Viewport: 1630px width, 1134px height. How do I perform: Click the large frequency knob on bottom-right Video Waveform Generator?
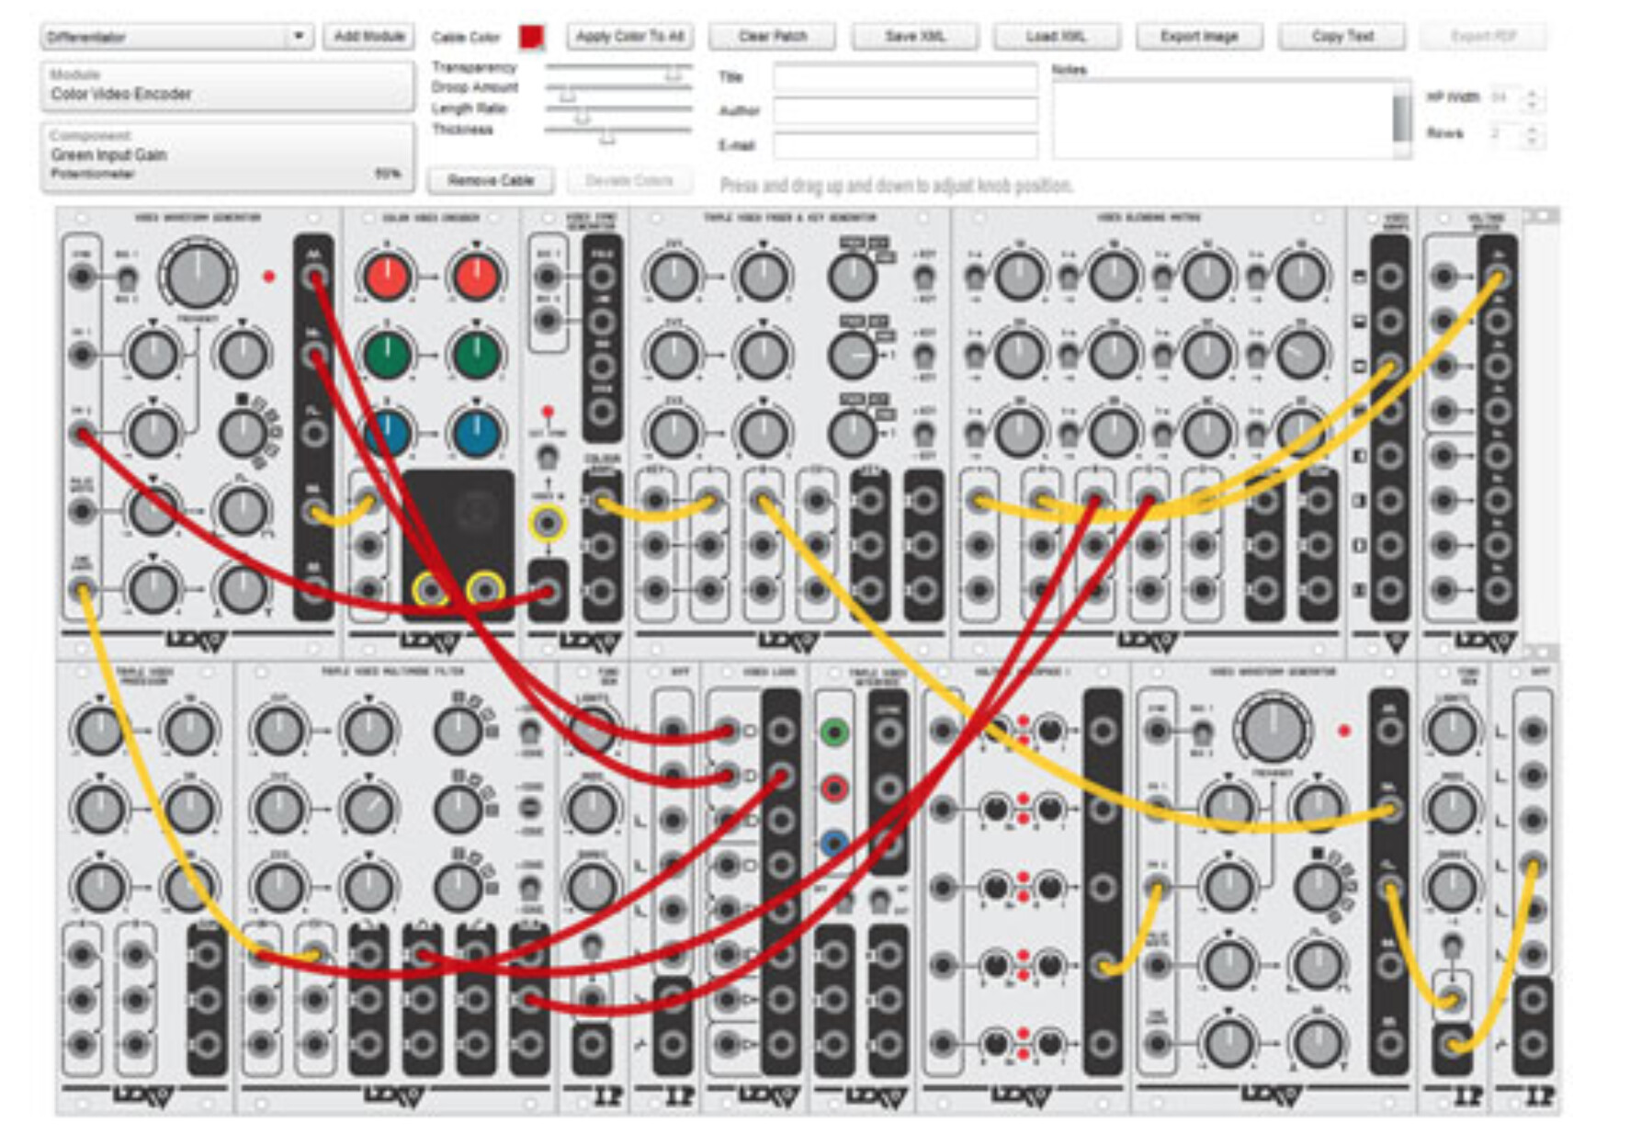1273,729
